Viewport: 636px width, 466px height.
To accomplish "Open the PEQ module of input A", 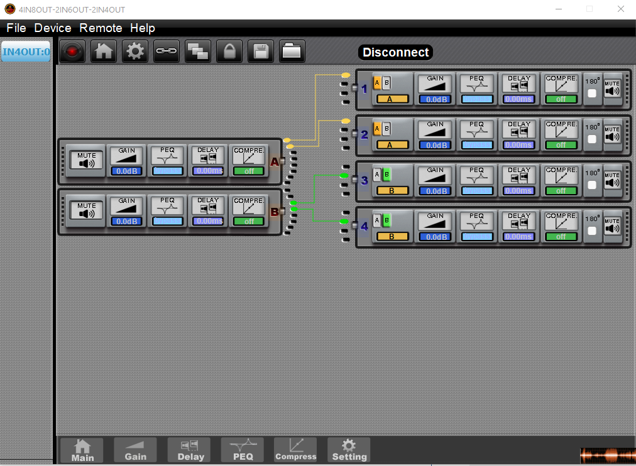I will point(167,161).
